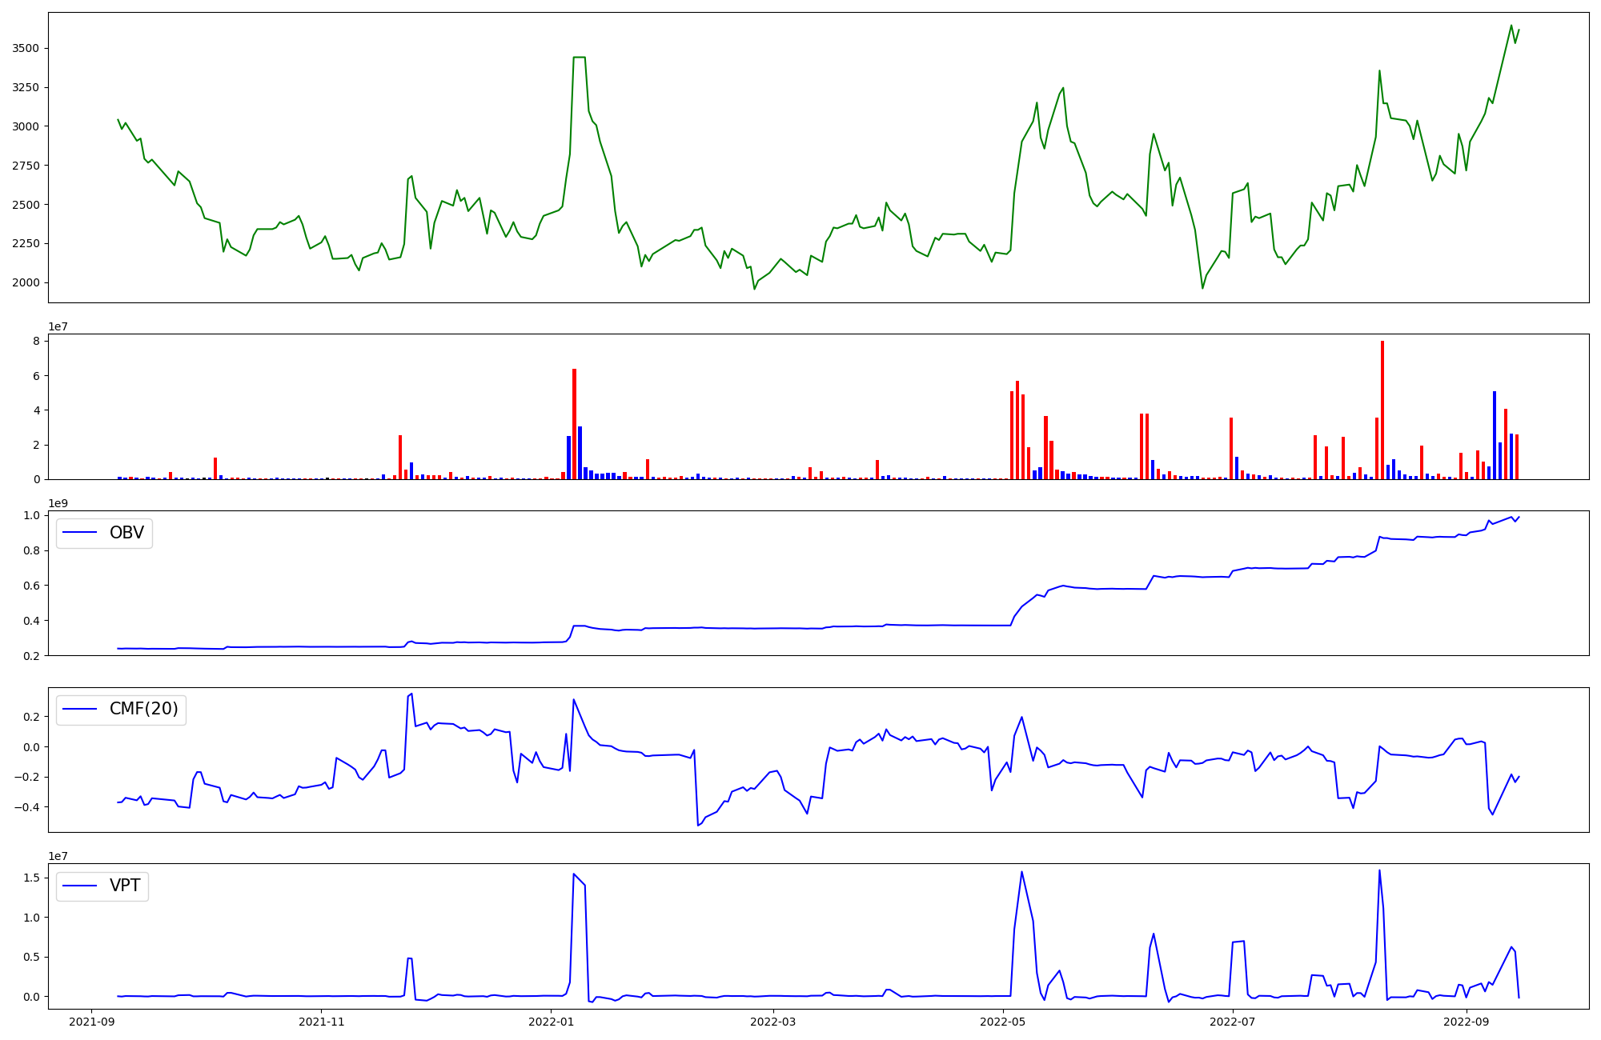The height and width of the screenshot is (1040, 1601).
Task: Click the 3500 tick on price axis
Action: pyautogui.click(x=26, y=49)
